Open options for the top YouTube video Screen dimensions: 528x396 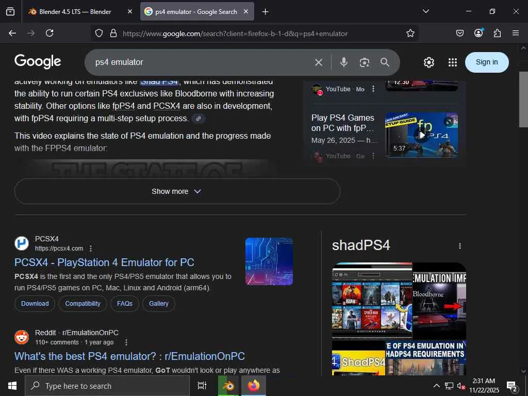click(x=373, y=89)
